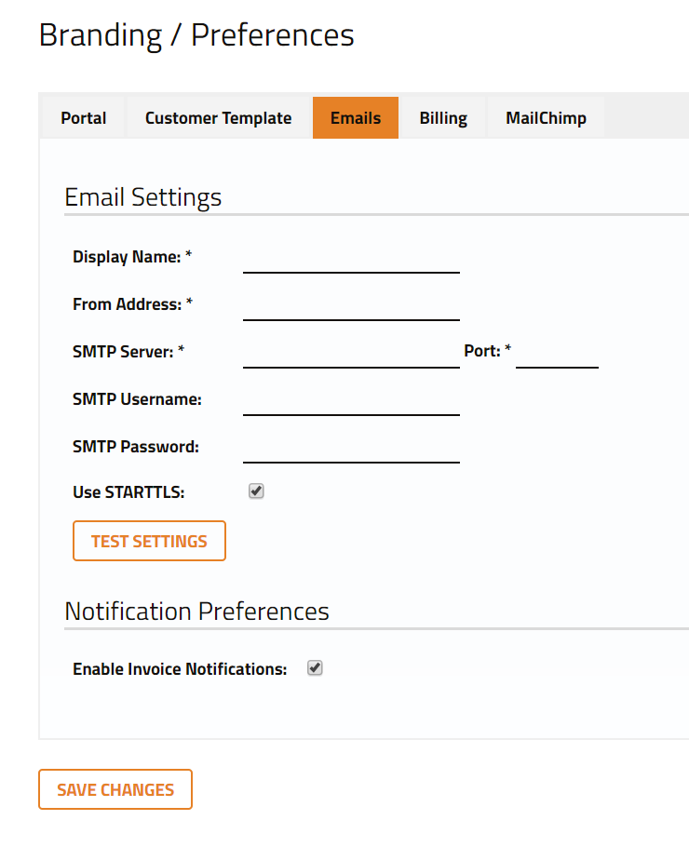Click the Notification Preferences heading

pyautogui.click(x=196, y=612)
